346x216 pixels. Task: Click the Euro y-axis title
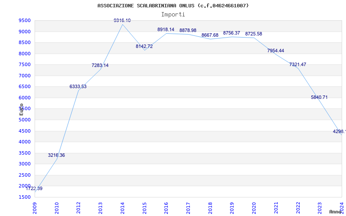point(21,110)
